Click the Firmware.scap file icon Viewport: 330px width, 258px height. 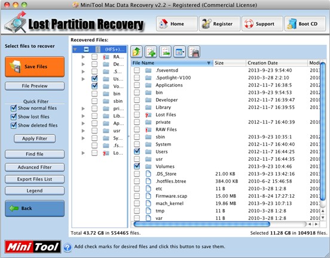tap(148, 196)
